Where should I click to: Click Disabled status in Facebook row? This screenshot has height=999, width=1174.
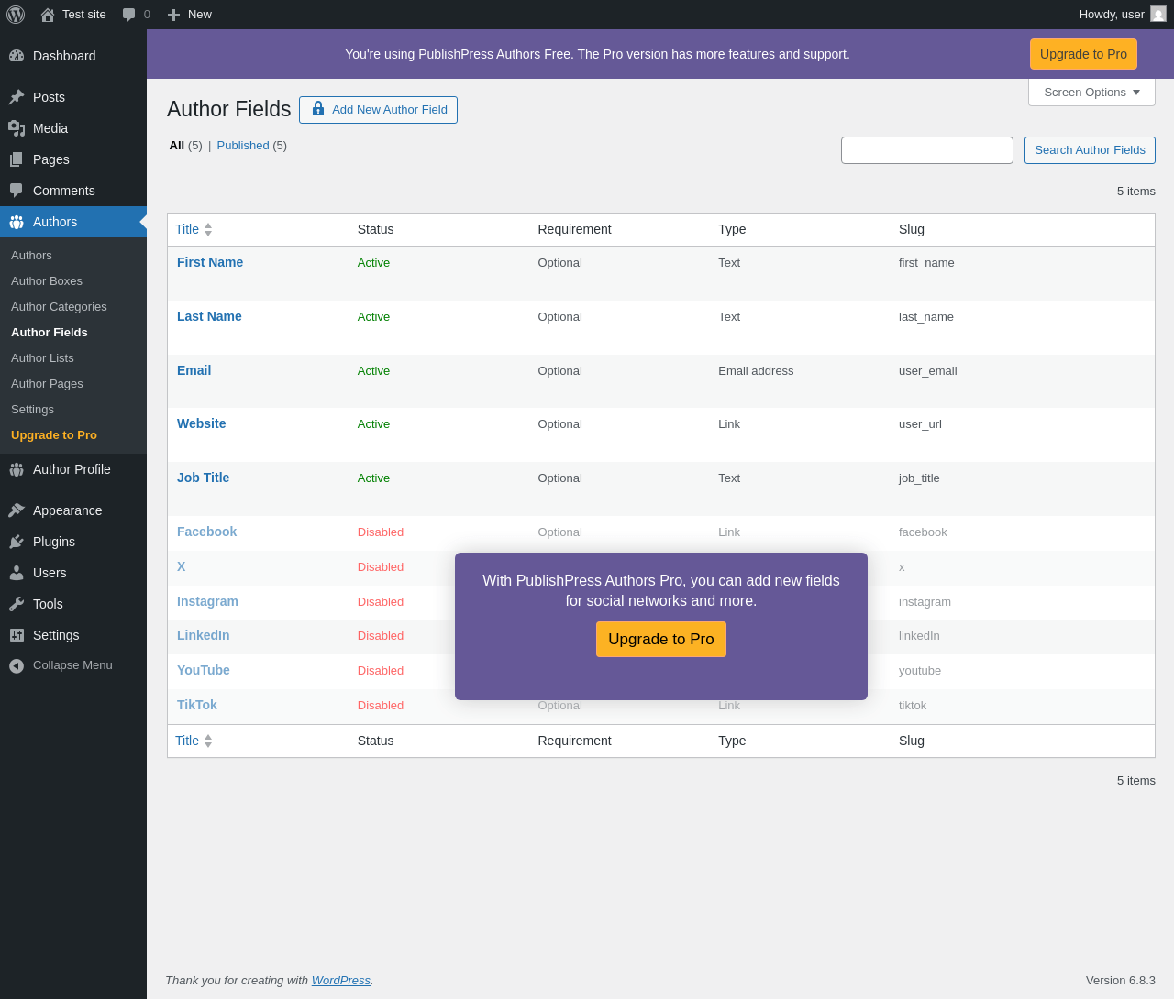pyautogui.click(x=381, y=532)
